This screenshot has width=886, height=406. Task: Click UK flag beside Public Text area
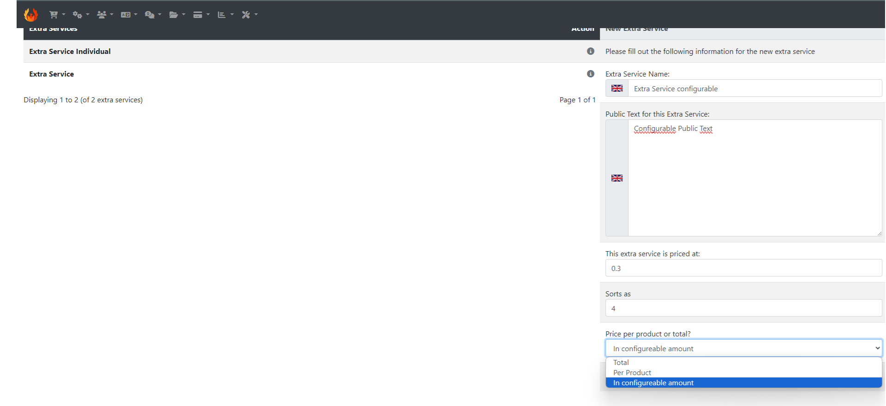click(x=617, y=178)
